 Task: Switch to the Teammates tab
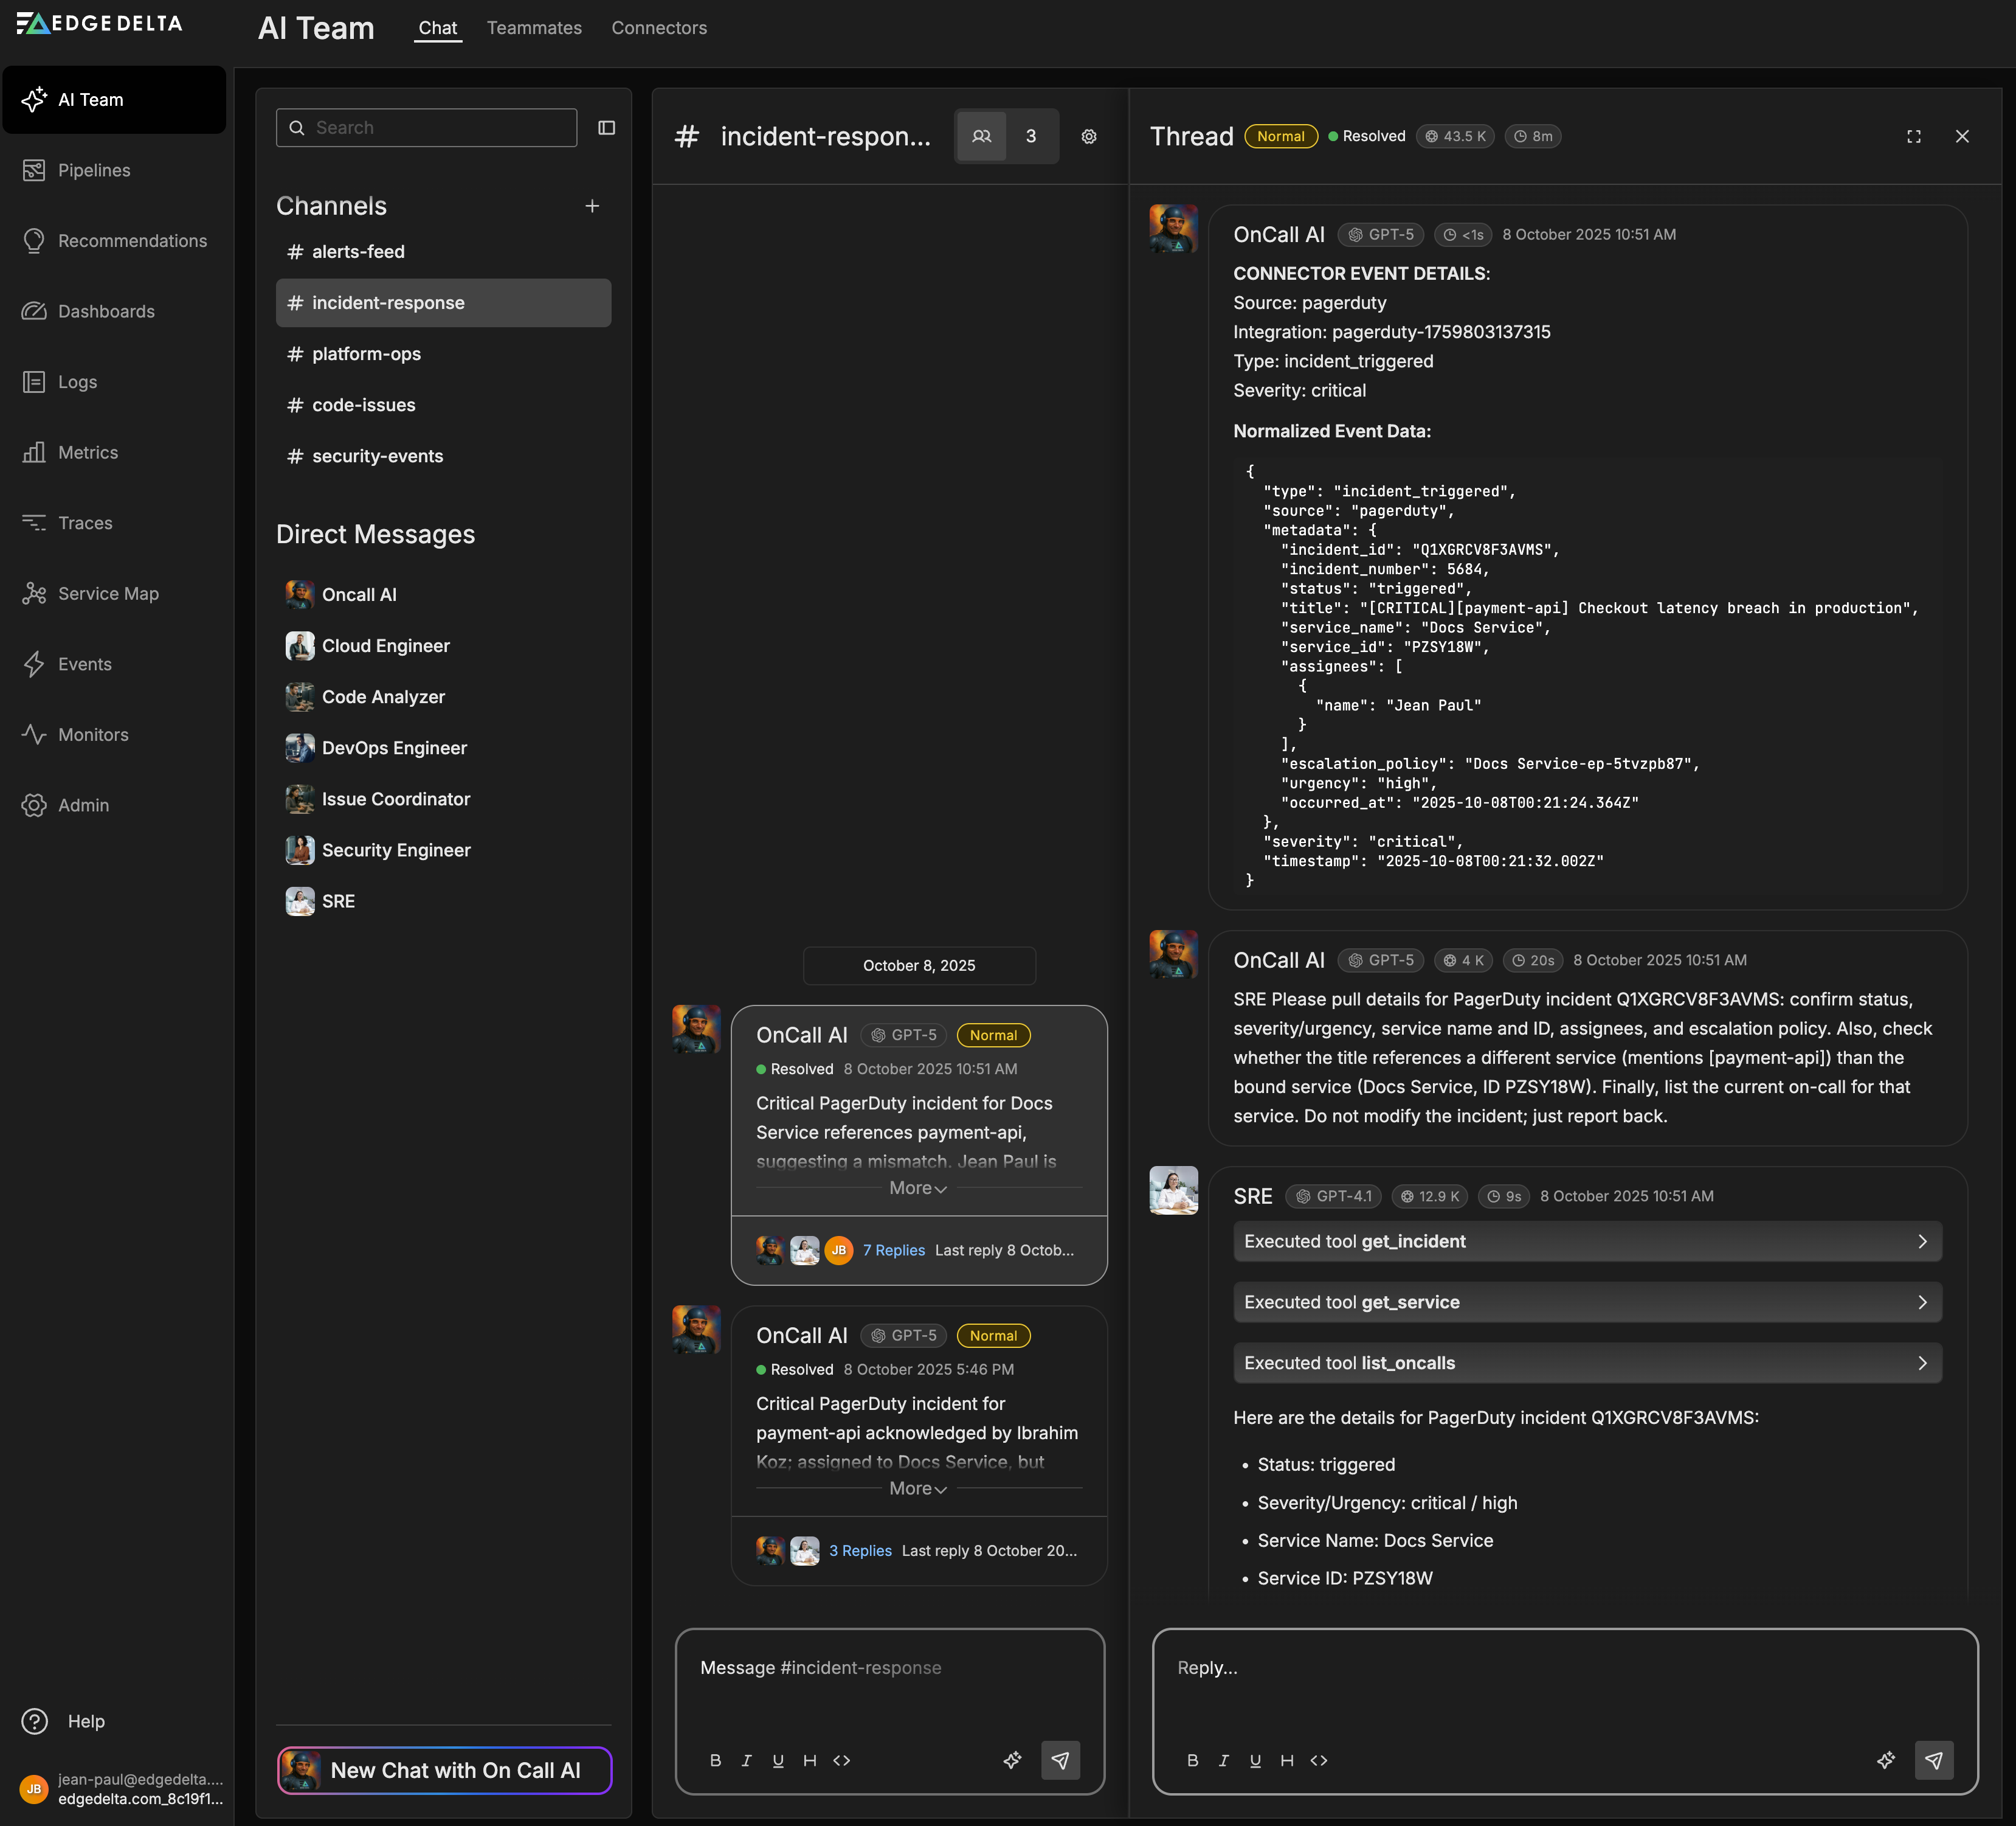coord(534,28)
